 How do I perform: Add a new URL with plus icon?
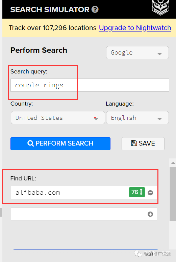point(150,214)
